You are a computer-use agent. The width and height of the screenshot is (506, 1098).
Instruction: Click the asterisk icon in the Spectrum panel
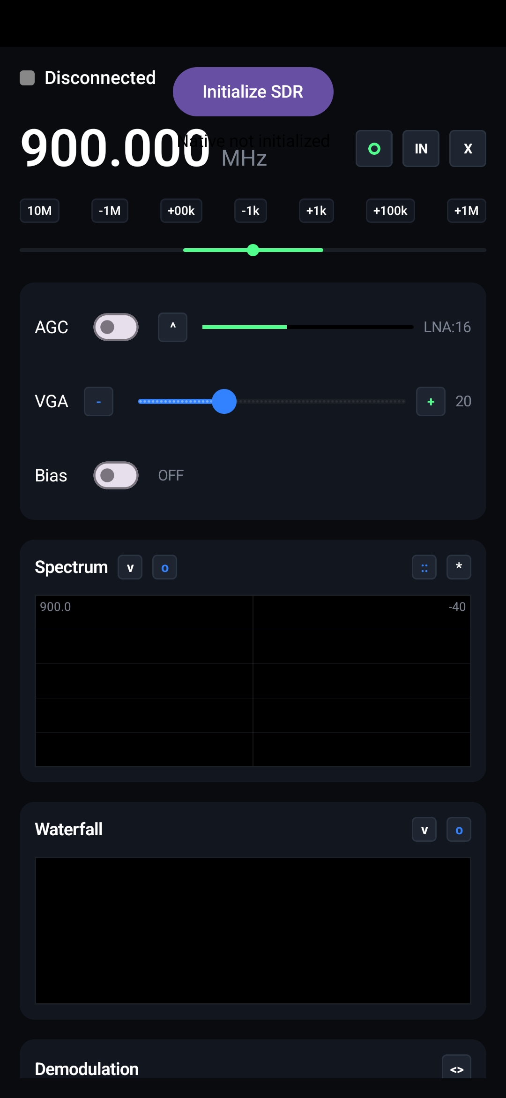click(458, 567)
